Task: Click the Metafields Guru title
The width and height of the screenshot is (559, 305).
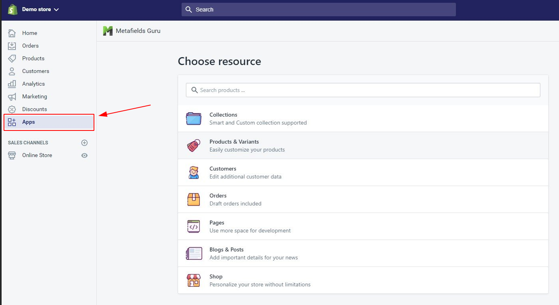Action: tap(138, 31)
